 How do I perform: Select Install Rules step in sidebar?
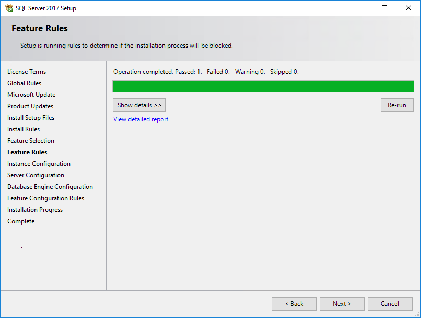click(x=24, y=129)
